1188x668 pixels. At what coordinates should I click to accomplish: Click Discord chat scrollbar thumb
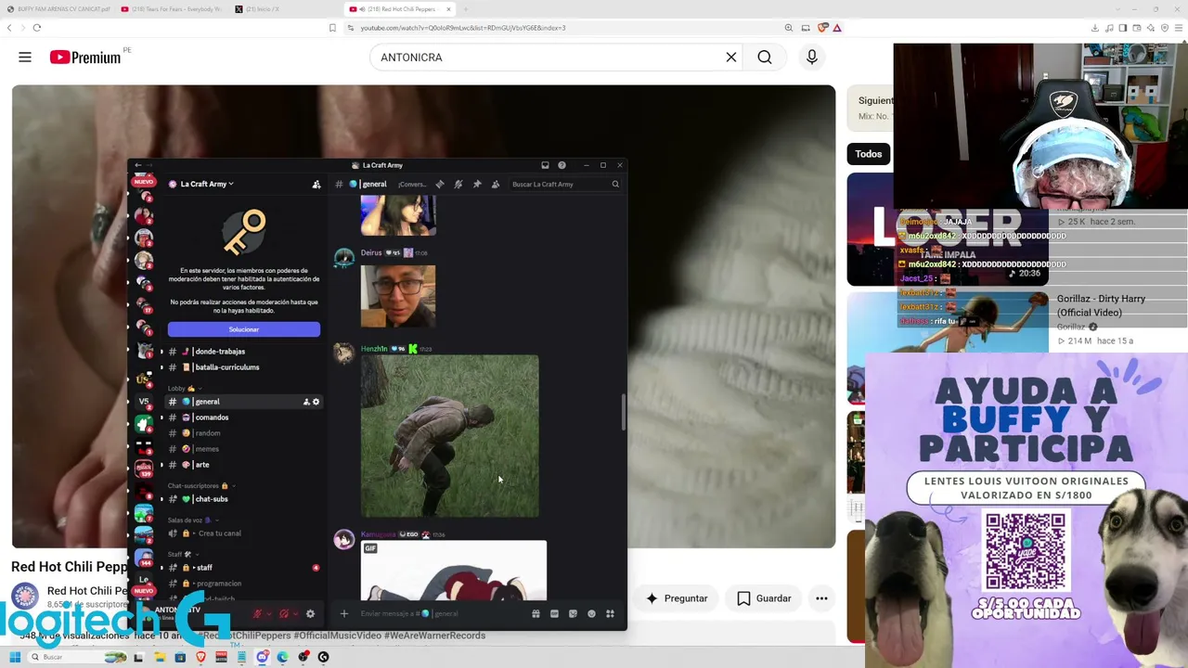[x=624, y=412]
